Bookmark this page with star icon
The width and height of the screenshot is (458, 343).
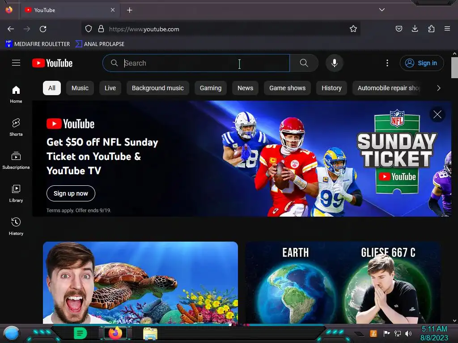[x=353, y=29]
